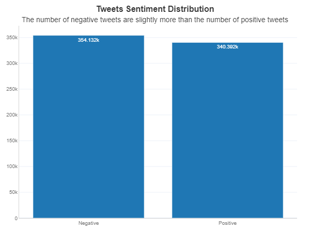This screenshot has height=232, width=310.
Task: Click the 250k y-axis tick label
Action: 12,89
